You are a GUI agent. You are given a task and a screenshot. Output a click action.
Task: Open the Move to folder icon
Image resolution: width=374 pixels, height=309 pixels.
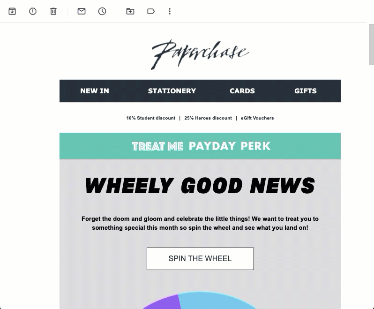pos(130,11)
